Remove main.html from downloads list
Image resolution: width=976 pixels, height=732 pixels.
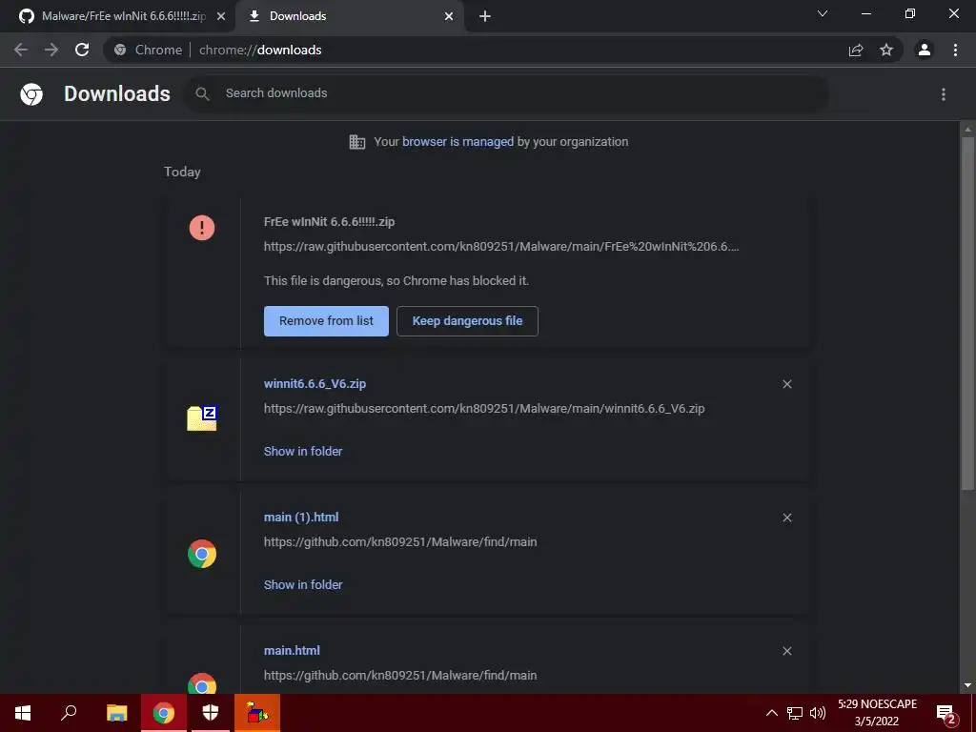point(787,651)
